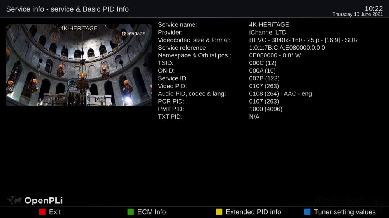This screenshot has width=389, height=218.
Task: Click the clock showing 10:22
Action: click(373, 9)
